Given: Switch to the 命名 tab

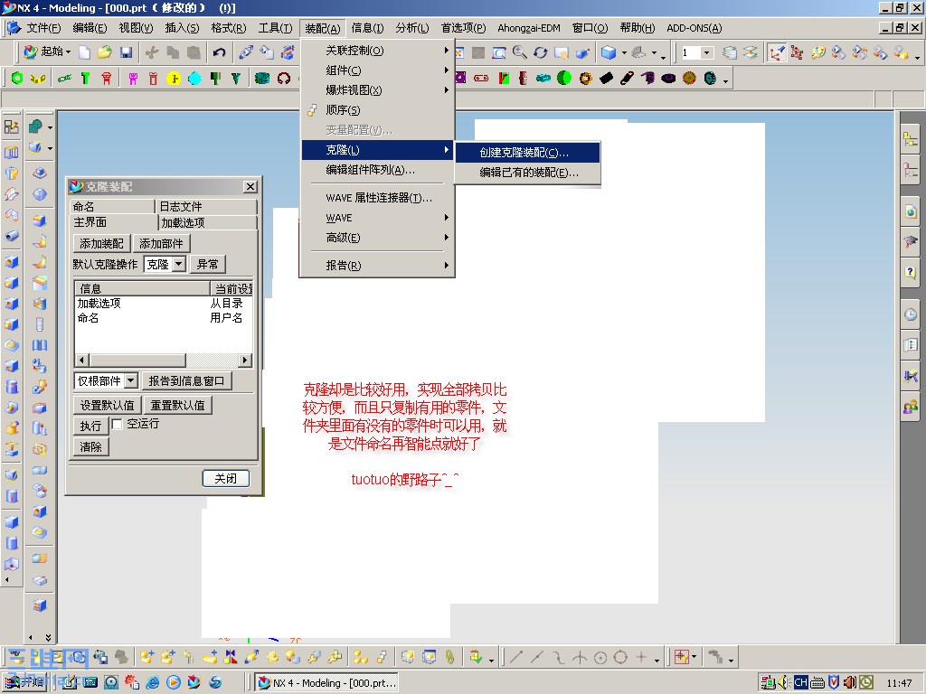Looking at the screenshot, I should coord(112,207).
